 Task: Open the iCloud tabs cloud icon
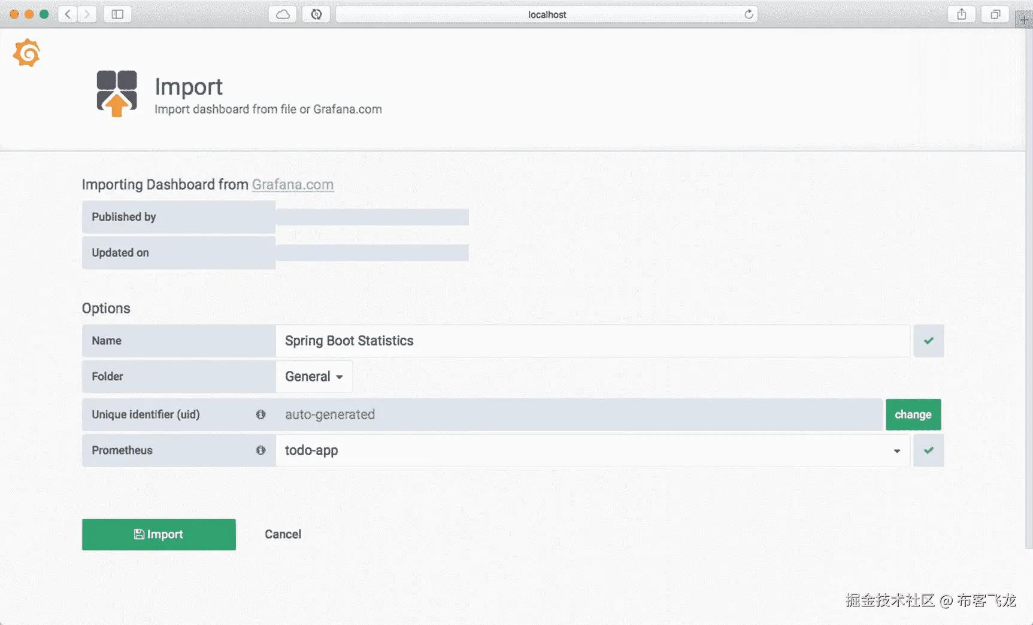(x=283, y=14)
